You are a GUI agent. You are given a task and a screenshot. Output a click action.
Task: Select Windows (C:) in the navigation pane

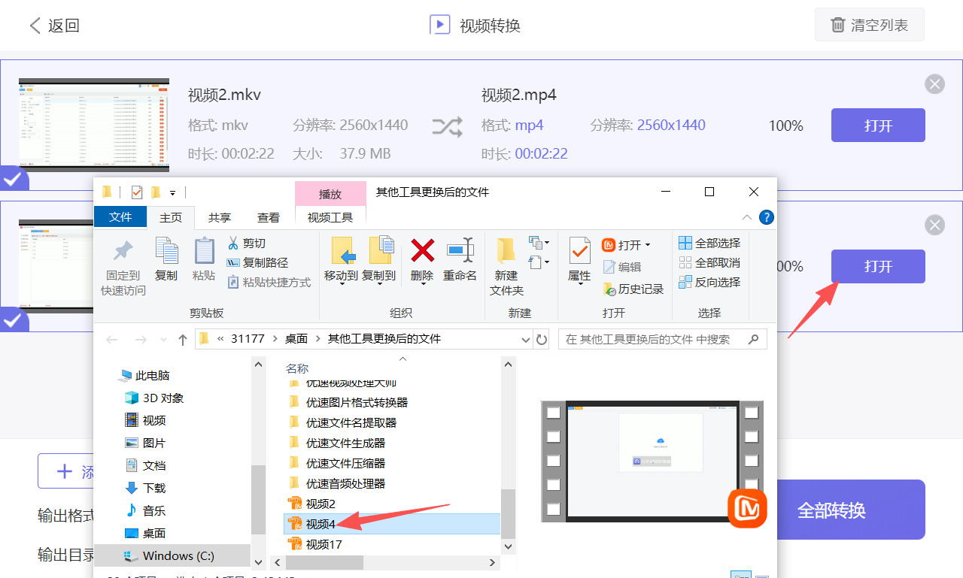pyautogui.click(x=172, y=555)
